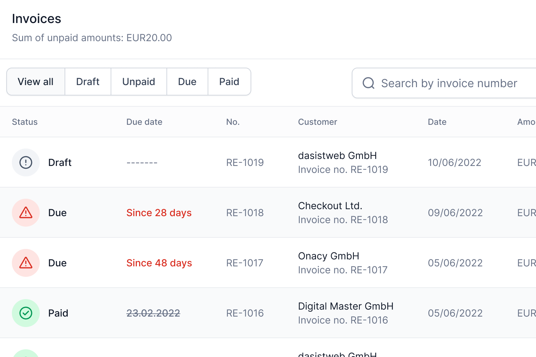Sort by the Status column header
This screenshot has height=357, width=536.
(x=25, y=122)
